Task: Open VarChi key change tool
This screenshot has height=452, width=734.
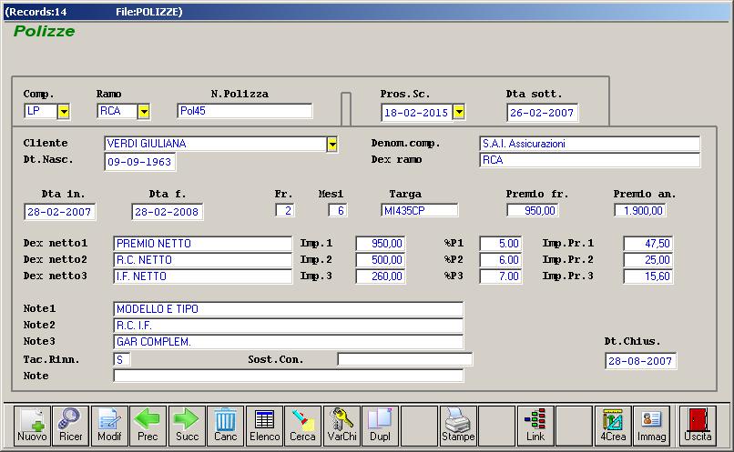Action: pos(342,426)
